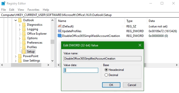This screenshot has height=93, width=179.
Task: Click the PowerPoint folder icon
Action: (20, 56)
